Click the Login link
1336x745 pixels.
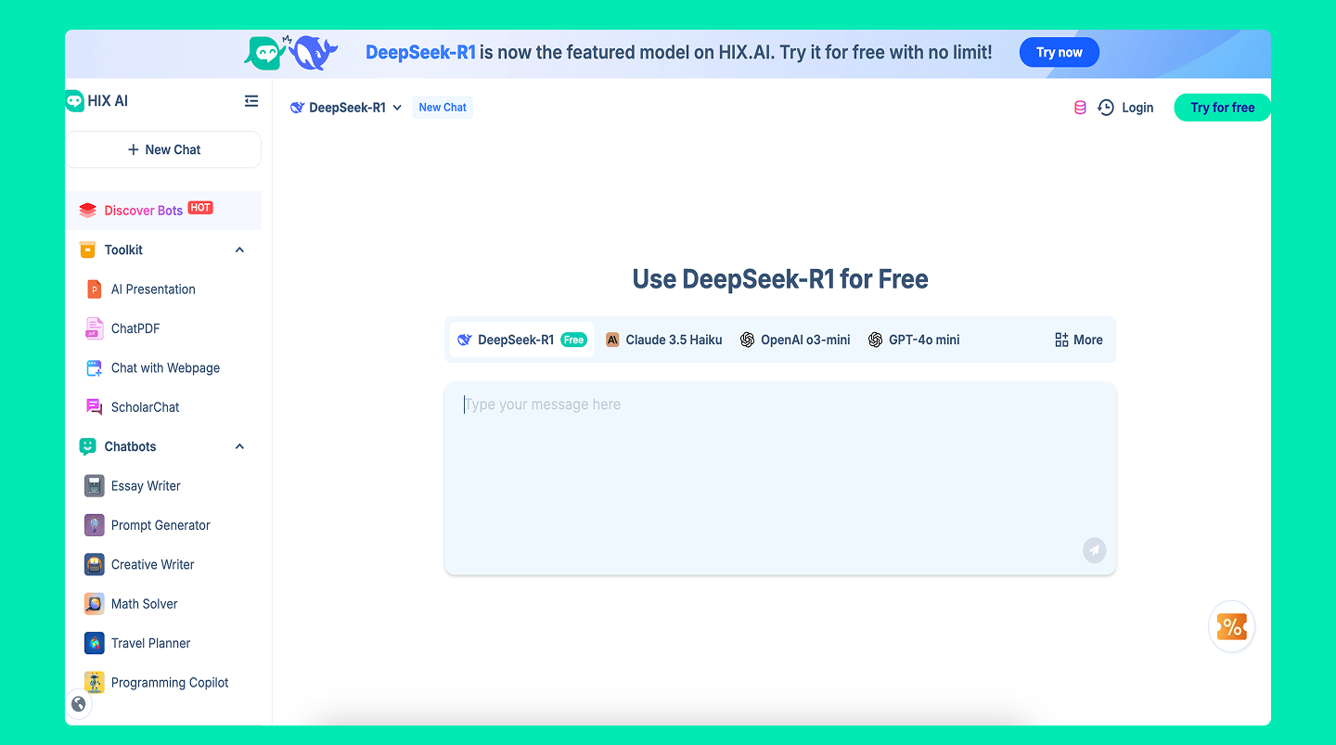(1137, 108)
